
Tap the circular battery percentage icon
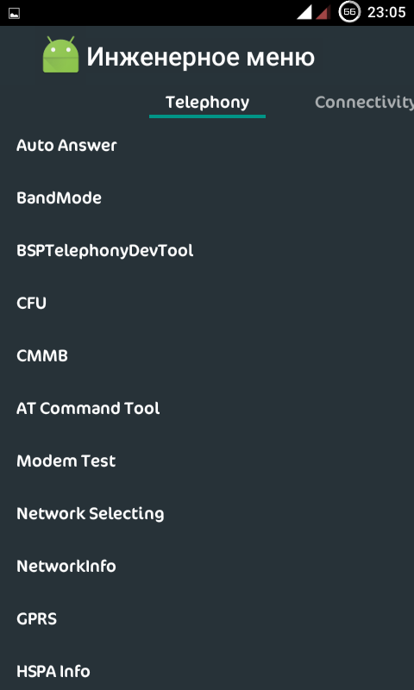coord(349,12)
